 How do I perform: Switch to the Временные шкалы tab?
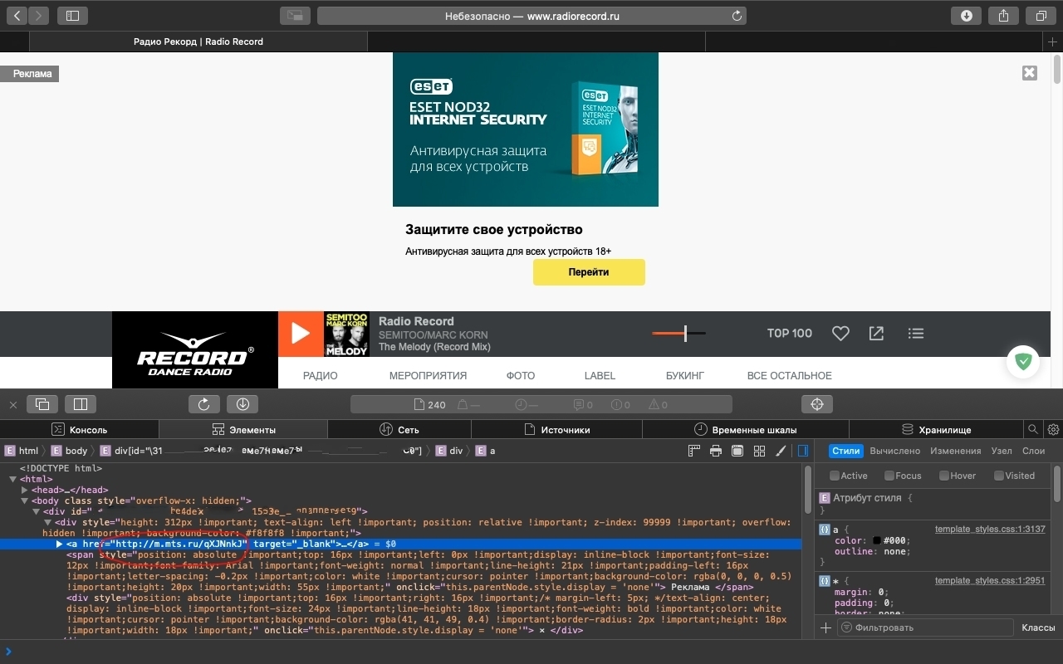[x=746, y=429]
